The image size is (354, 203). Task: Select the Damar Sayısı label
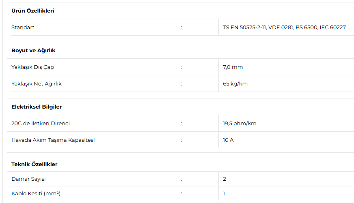(28, 179)
